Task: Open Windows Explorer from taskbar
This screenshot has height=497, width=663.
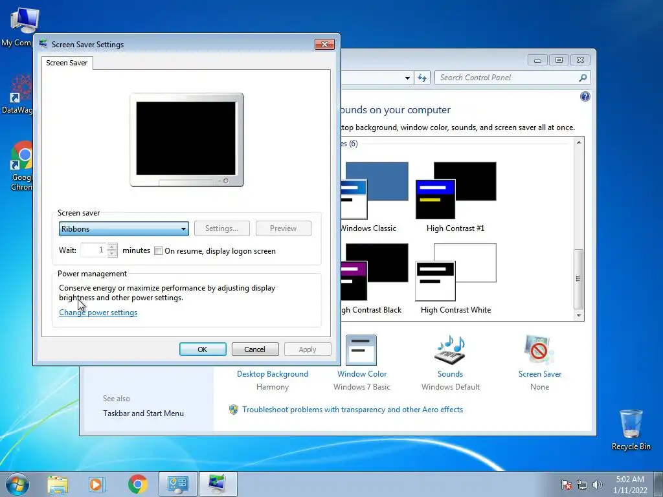Action: 58,485
